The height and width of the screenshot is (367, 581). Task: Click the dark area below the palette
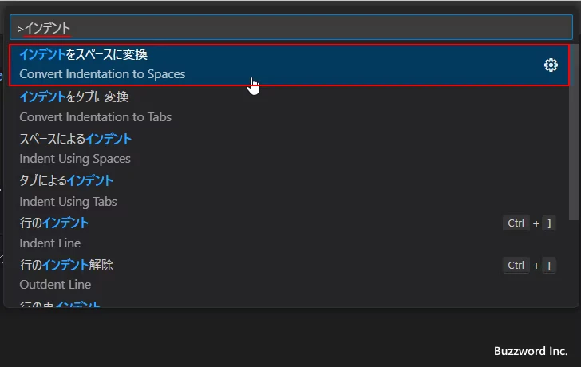click(x=239, y=339)
